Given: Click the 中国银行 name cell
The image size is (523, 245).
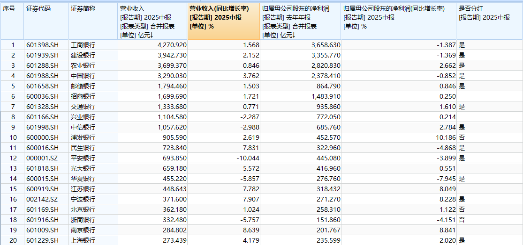Looking at the screenshot, I should tap(93, 76).
